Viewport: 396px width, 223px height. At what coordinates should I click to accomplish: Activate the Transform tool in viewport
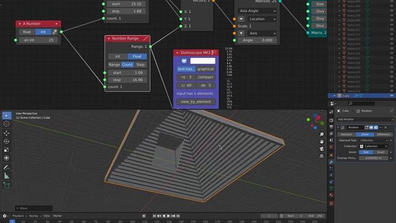(7, 158)
